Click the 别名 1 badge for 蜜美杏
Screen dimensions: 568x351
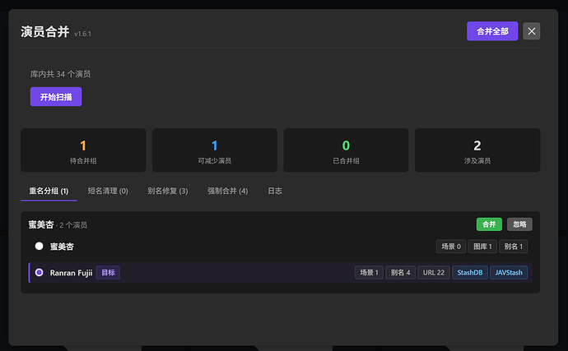pyautogui.click(x=514, y=247)
